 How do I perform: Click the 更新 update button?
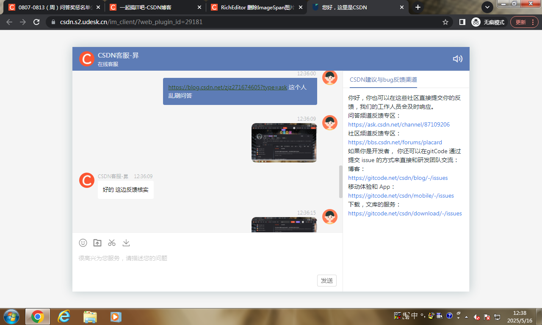(x=520, y=22)
